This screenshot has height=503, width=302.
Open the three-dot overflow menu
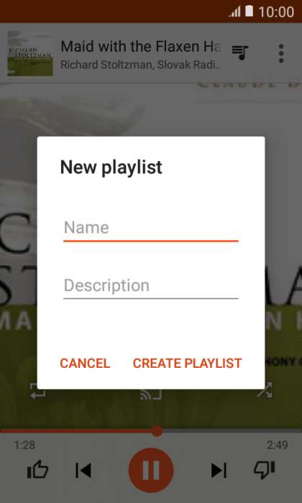point(281,53)
